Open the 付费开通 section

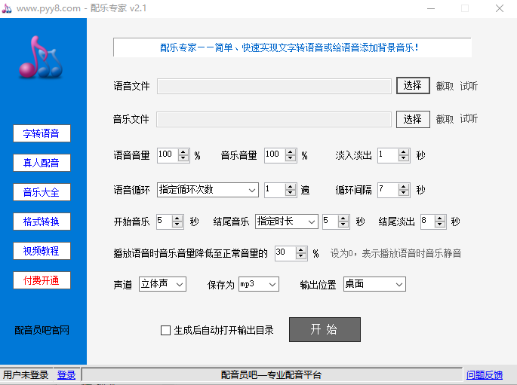[42, 280]
